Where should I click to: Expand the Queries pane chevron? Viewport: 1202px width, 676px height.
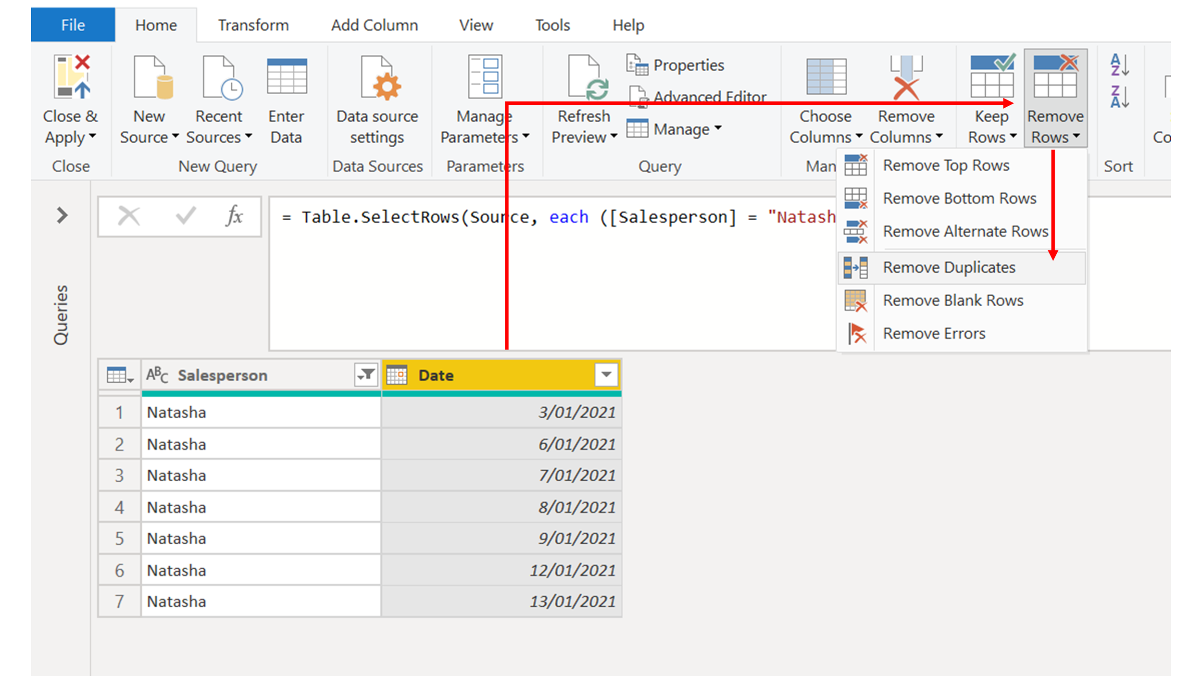tap(62, 215)
